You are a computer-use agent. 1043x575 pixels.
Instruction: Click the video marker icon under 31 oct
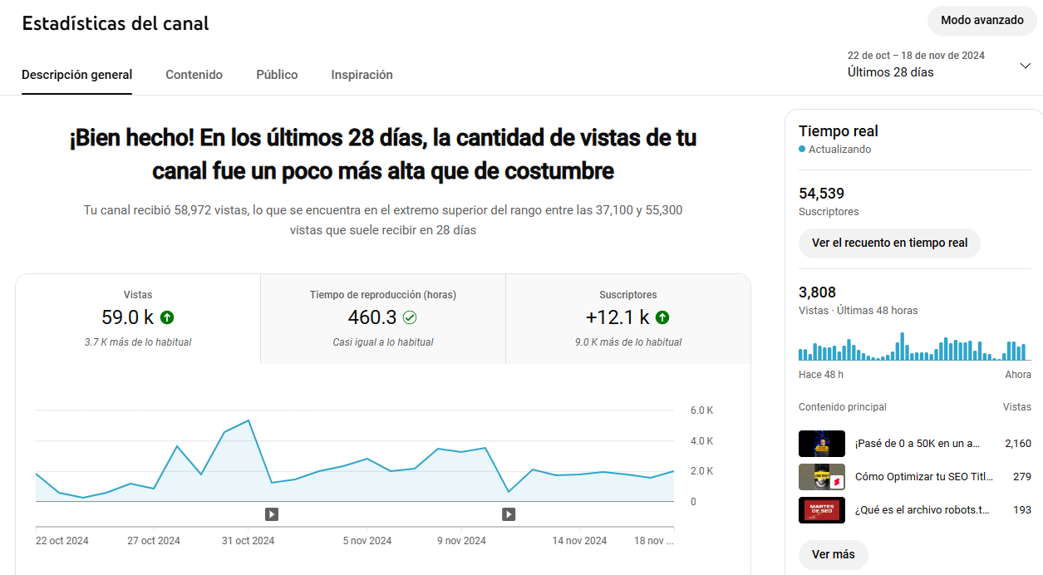click(x=272, y=514)
